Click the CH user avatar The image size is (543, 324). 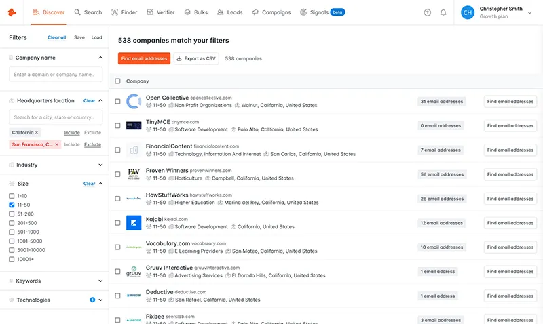point(467,12)
